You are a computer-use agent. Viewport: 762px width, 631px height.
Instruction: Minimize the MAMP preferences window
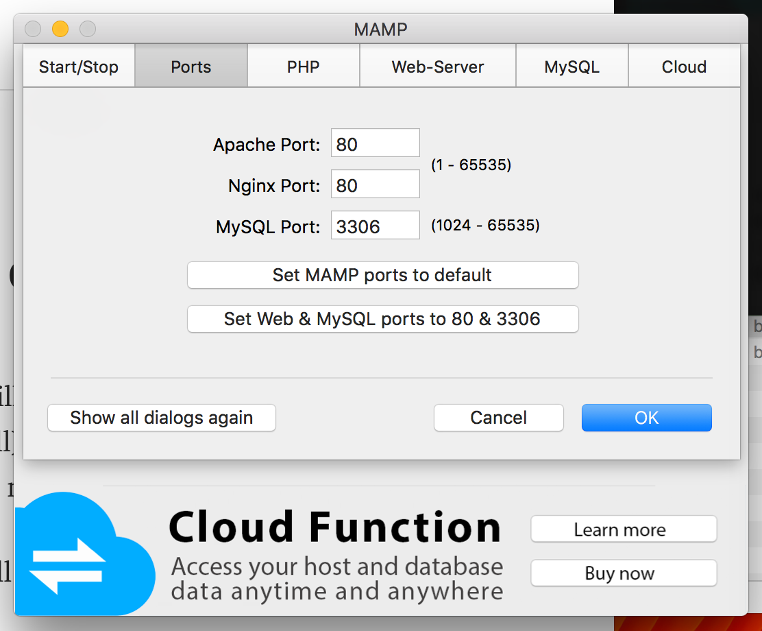[60, 29]
